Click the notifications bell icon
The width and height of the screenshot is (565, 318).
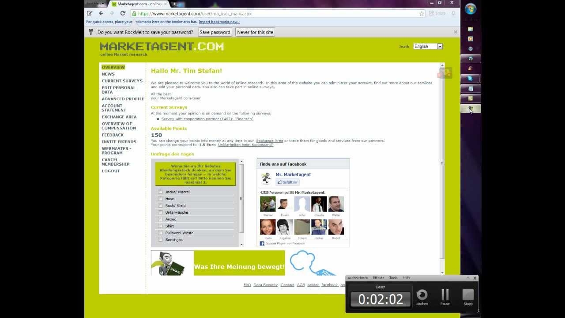(x=453, y=13)
